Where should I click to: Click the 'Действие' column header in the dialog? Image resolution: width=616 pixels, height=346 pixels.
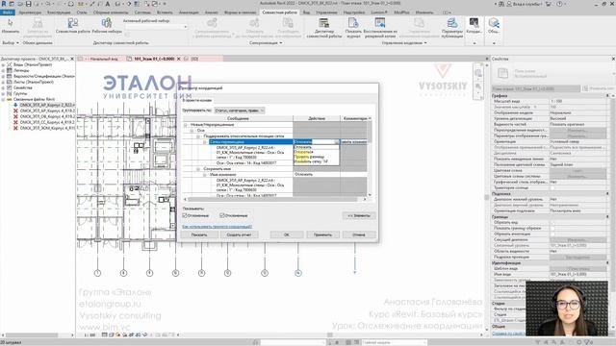click(x=317, y=118)
